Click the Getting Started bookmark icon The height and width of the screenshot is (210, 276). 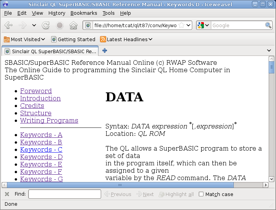pos(53,39)
